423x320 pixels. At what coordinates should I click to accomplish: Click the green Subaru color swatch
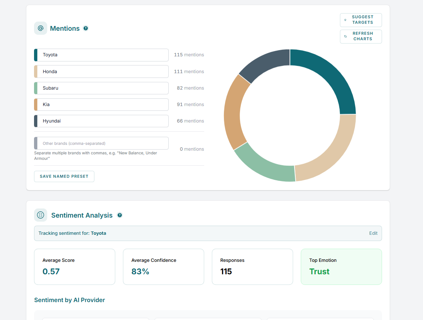pos(35,88)
